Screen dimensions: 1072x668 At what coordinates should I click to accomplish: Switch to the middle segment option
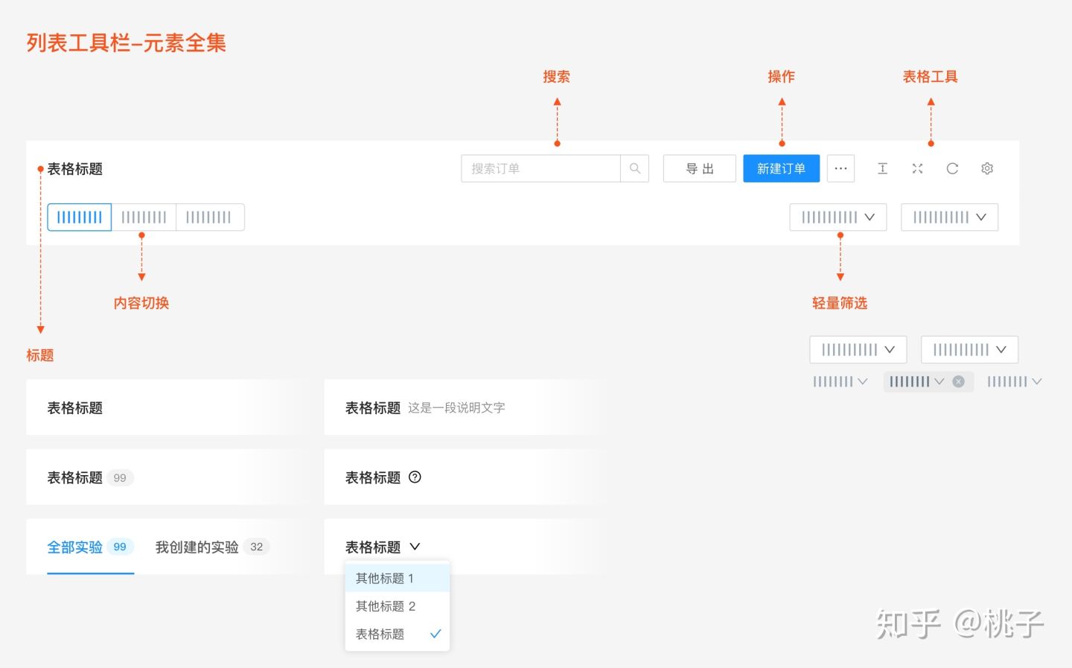coord(144,217)
